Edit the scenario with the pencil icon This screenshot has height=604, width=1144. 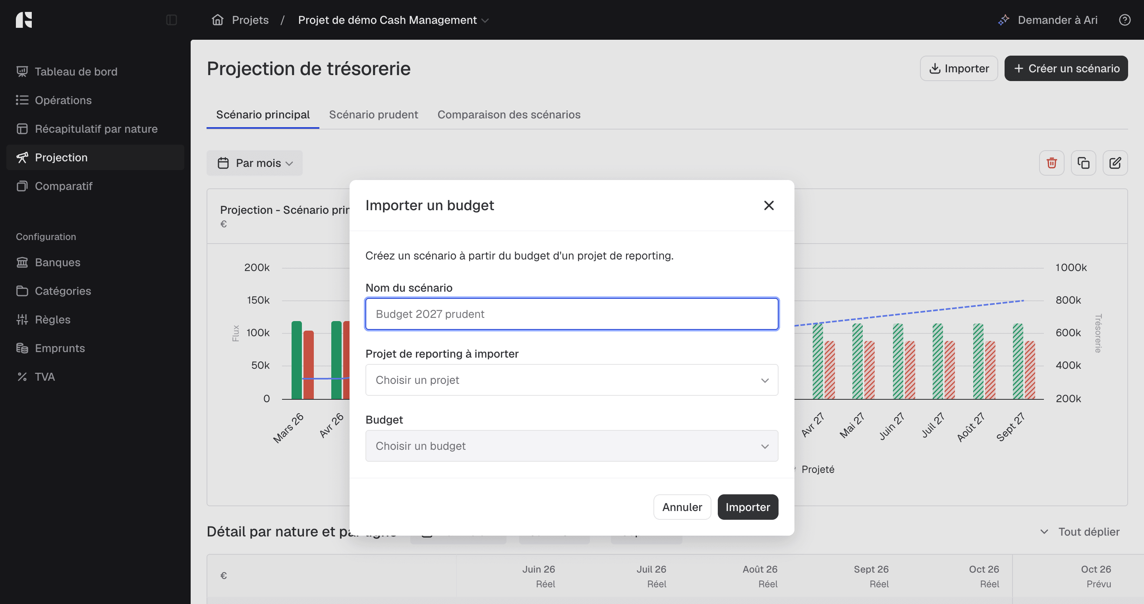pyautogui.click(x=1115, y=163)
